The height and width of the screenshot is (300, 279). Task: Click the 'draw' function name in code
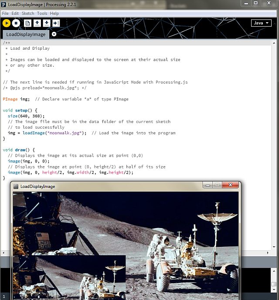pyautogui.click(x=20, y=150)
